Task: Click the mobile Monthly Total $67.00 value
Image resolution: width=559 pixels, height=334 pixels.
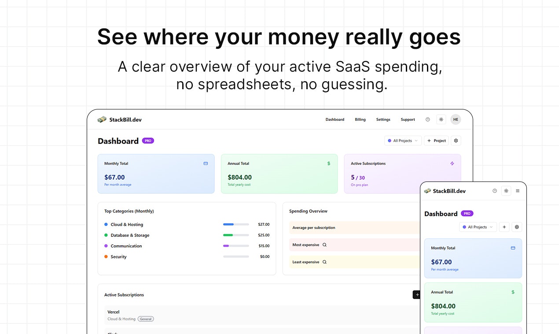Action: pos(441,262)
